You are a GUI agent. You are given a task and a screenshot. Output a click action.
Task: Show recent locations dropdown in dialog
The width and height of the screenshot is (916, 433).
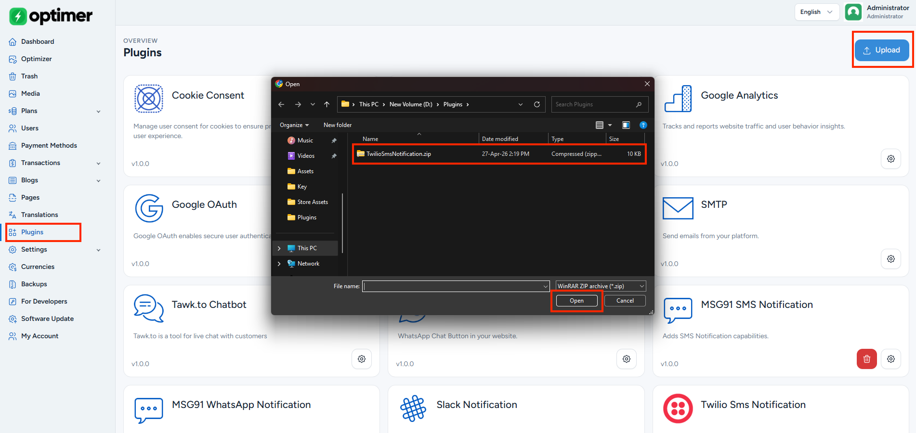coord(313,104)
